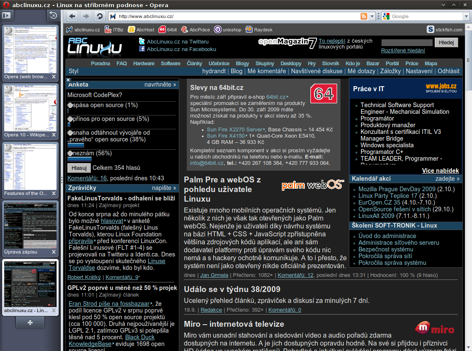This screenshot has height=351, width=472.
Task: Open the ITBiz bookmark
Action: tap(114, 29)
